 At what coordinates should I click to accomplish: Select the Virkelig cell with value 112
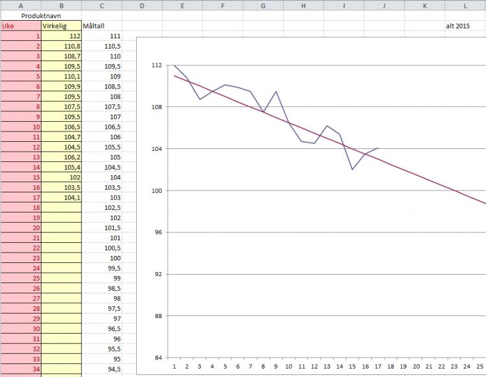62,36
